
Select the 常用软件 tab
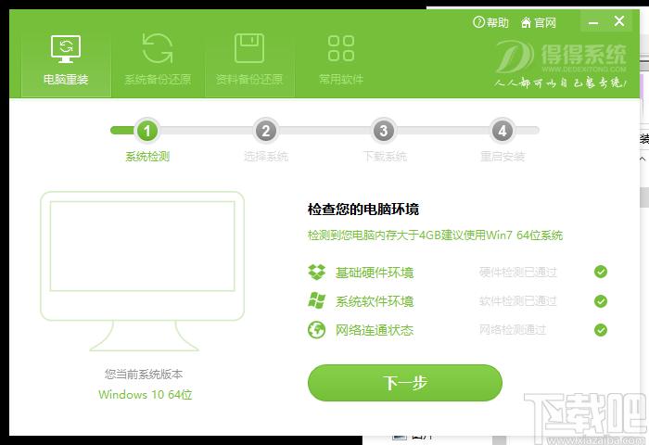340,62
